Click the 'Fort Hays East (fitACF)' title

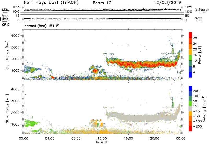(51, 3)
